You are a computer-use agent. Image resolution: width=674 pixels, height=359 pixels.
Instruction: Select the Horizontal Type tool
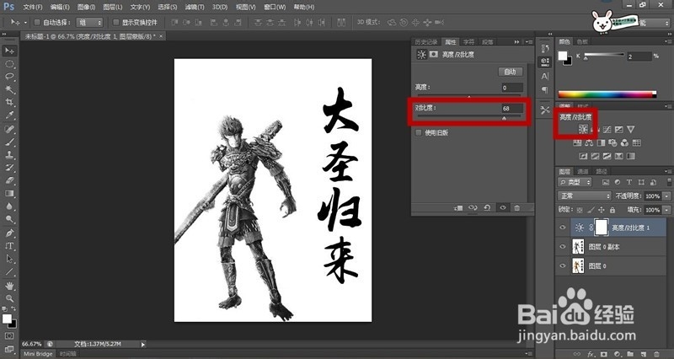[9, 246]
